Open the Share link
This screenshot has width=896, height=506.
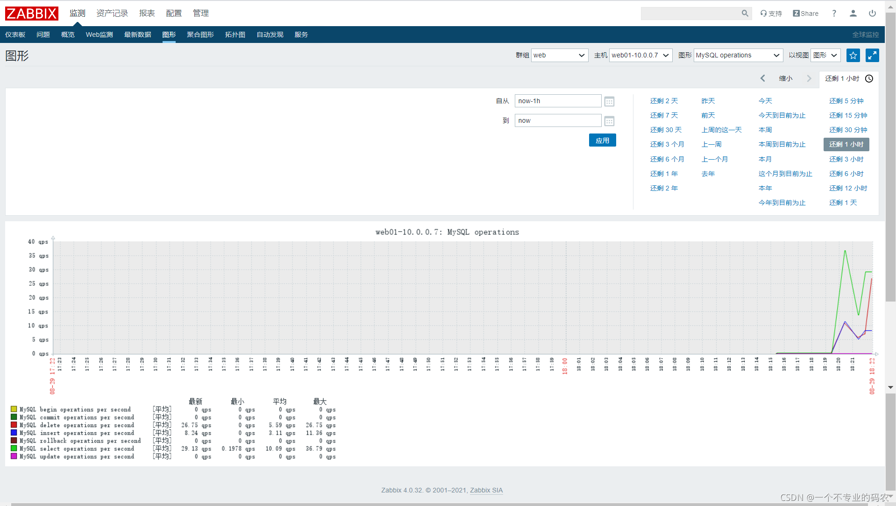[x=805, y=14]
